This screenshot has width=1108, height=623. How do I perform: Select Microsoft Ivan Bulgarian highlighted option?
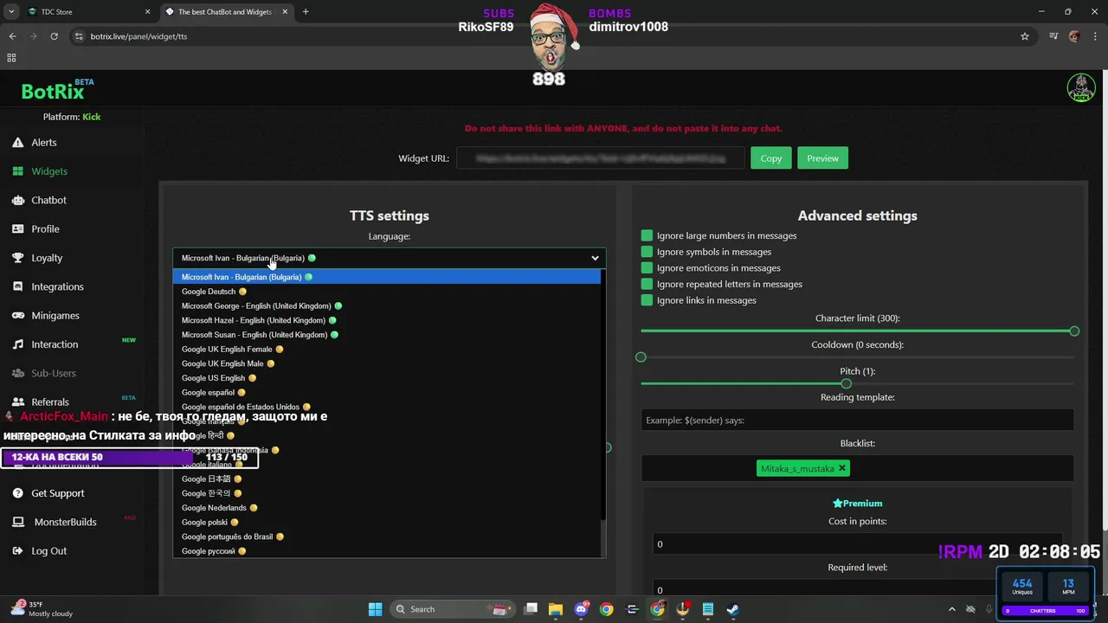387,277
